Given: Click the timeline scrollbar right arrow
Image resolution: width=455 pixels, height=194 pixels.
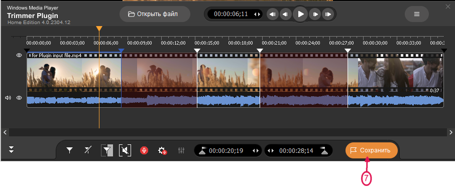Looking at the screenshot, I should [x=450, y=132].
